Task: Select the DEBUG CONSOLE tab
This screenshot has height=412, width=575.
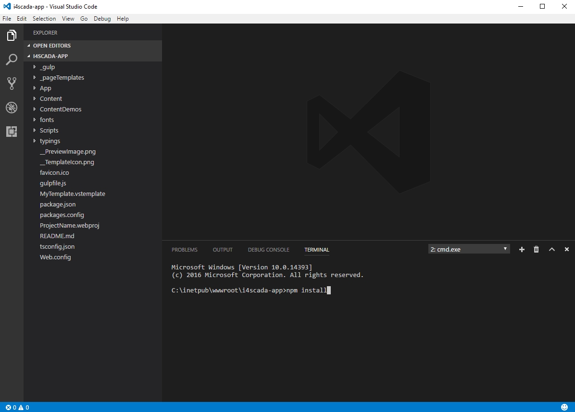Action: (x=268, y=250)
